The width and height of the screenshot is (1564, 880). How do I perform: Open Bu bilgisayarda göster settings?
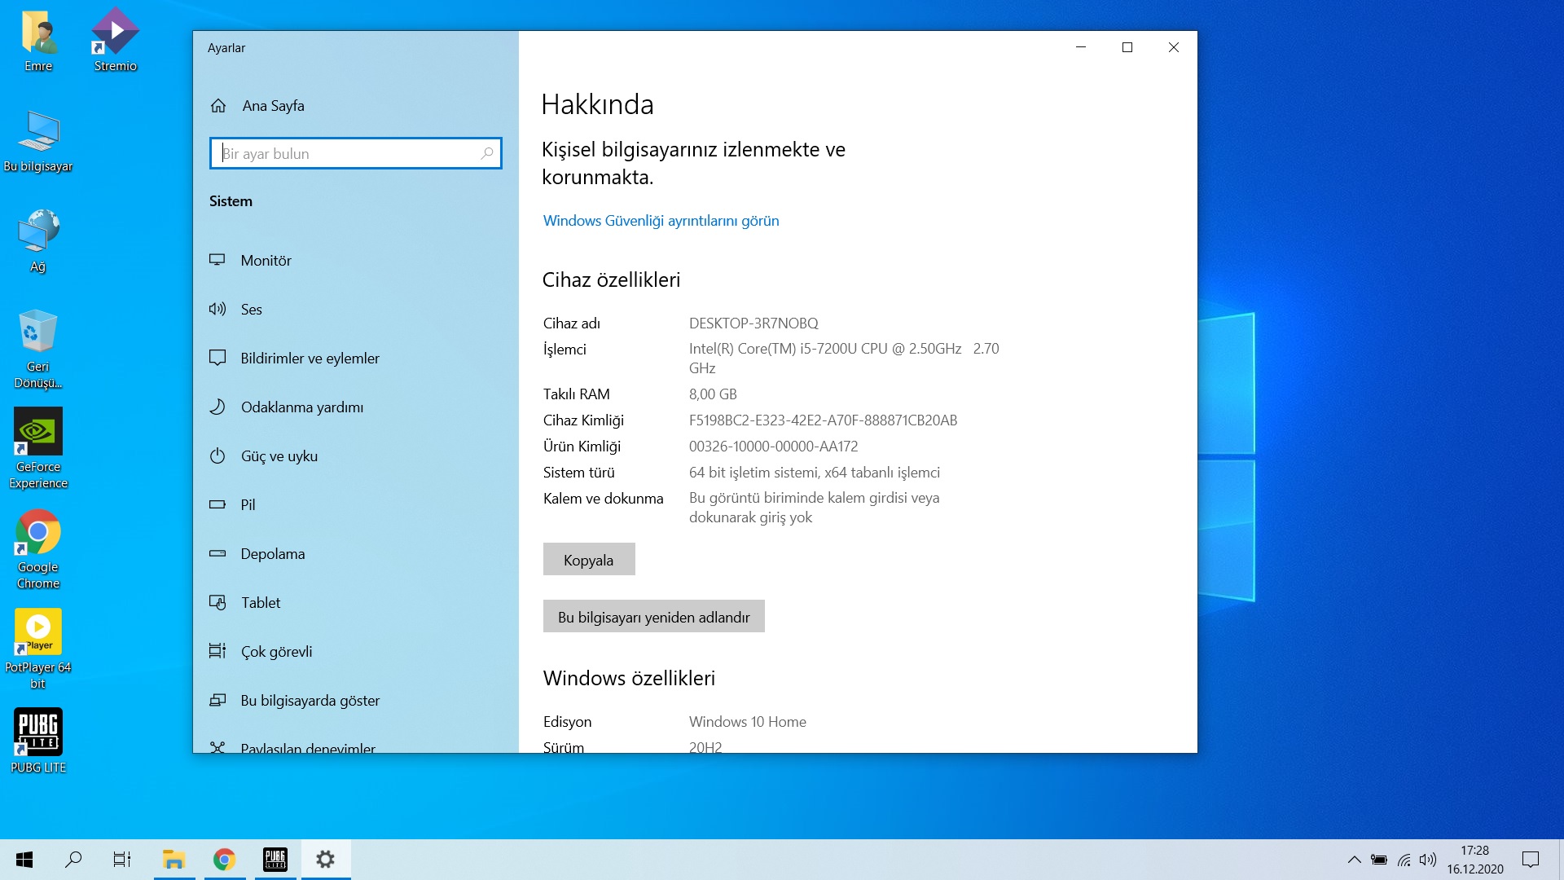pos(356,701)
